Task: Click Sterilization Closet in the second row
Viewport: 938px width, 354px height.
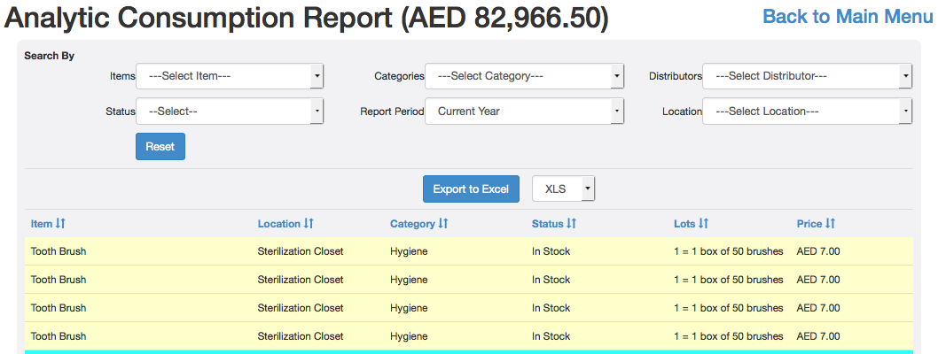Action: click(x=301, y=280)
